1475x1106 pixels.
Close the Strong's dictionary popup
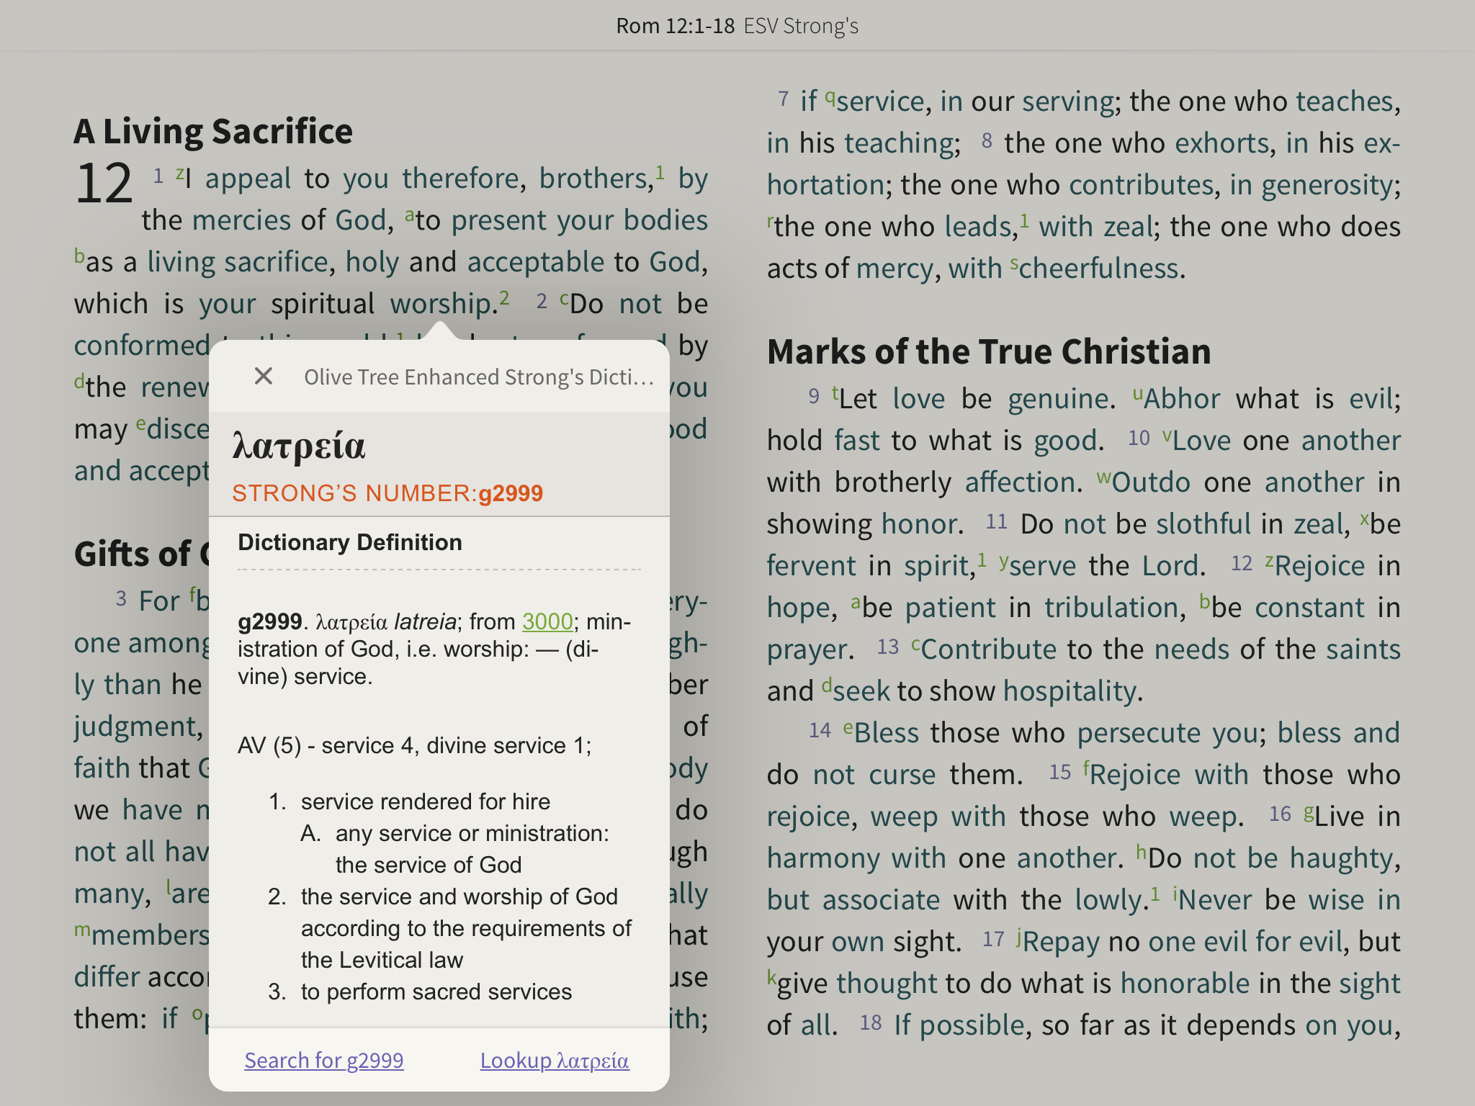(x=264, y=376)
